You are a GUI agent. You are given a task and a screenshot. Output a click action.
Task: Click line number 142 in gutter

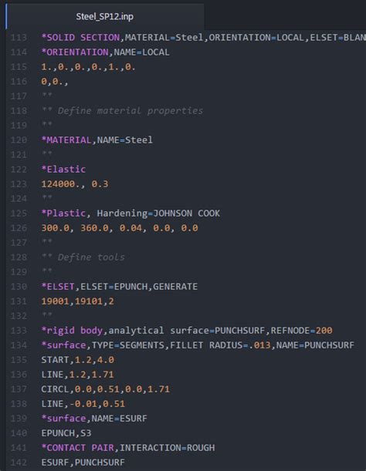point(19,463)
